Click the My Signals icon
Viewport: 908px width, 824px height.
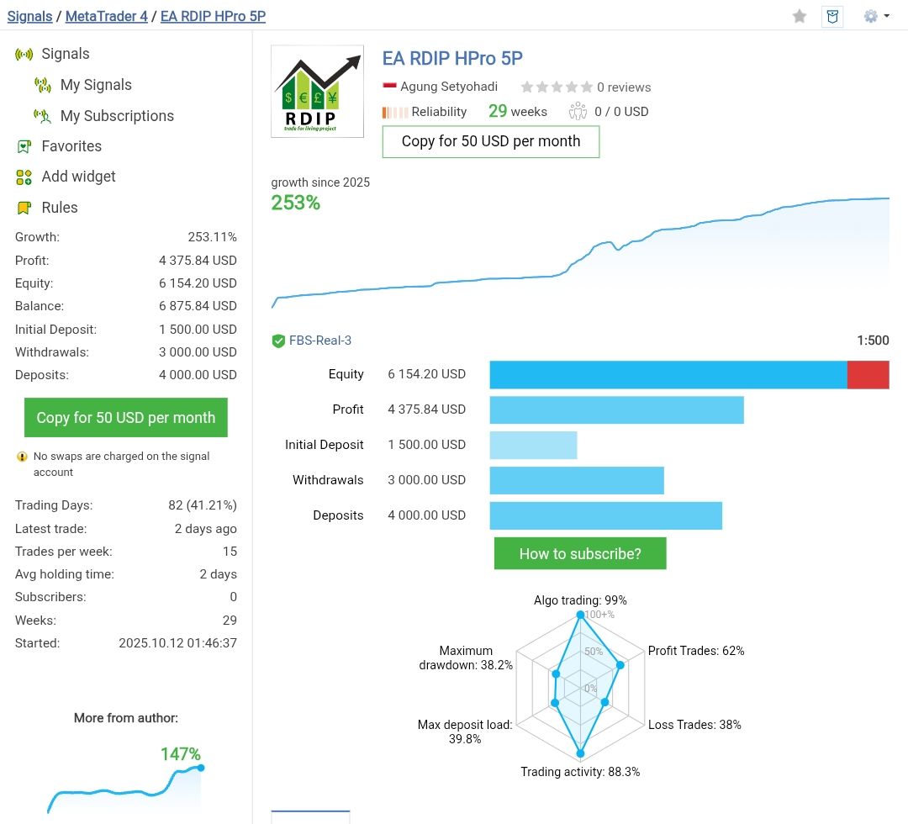point(43,85)
